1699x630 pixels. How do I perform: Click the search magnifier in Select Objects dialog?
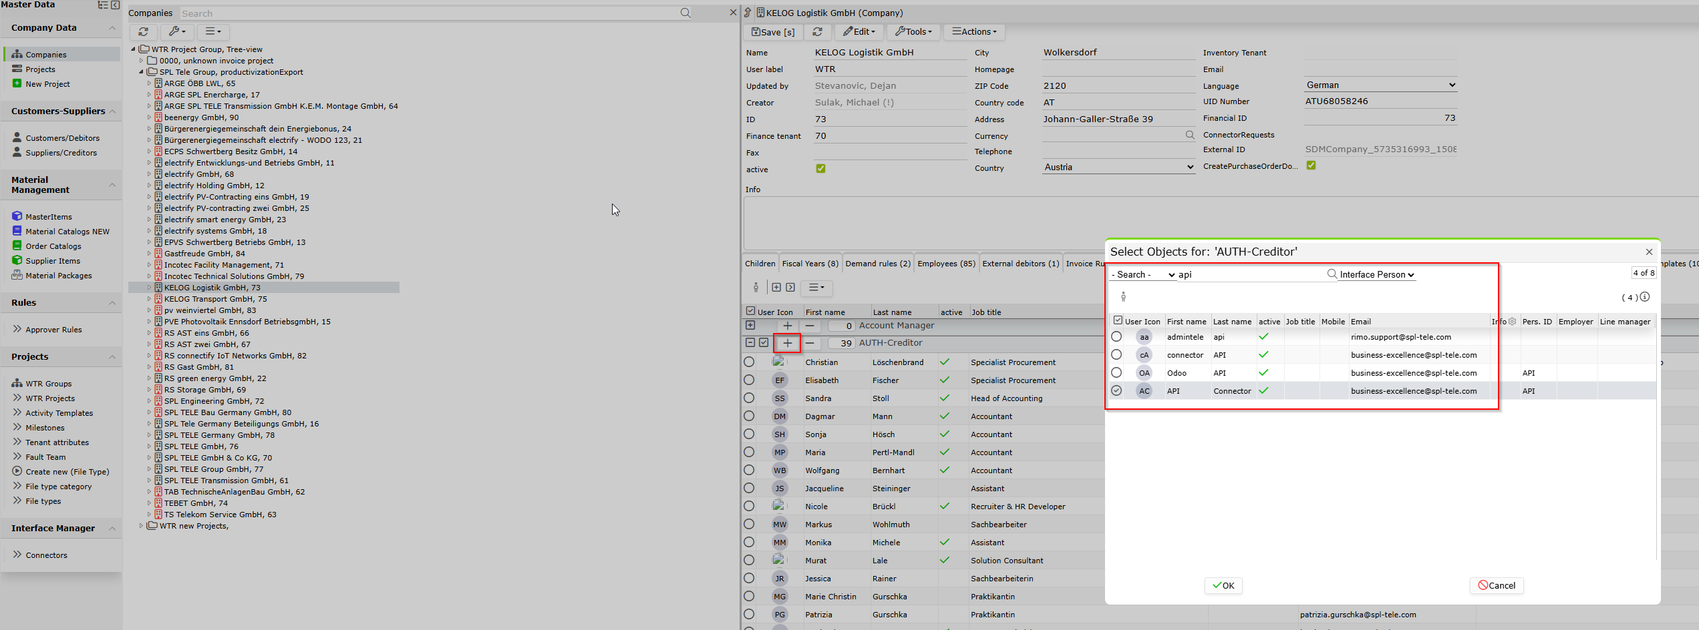tap(1332, 274)
